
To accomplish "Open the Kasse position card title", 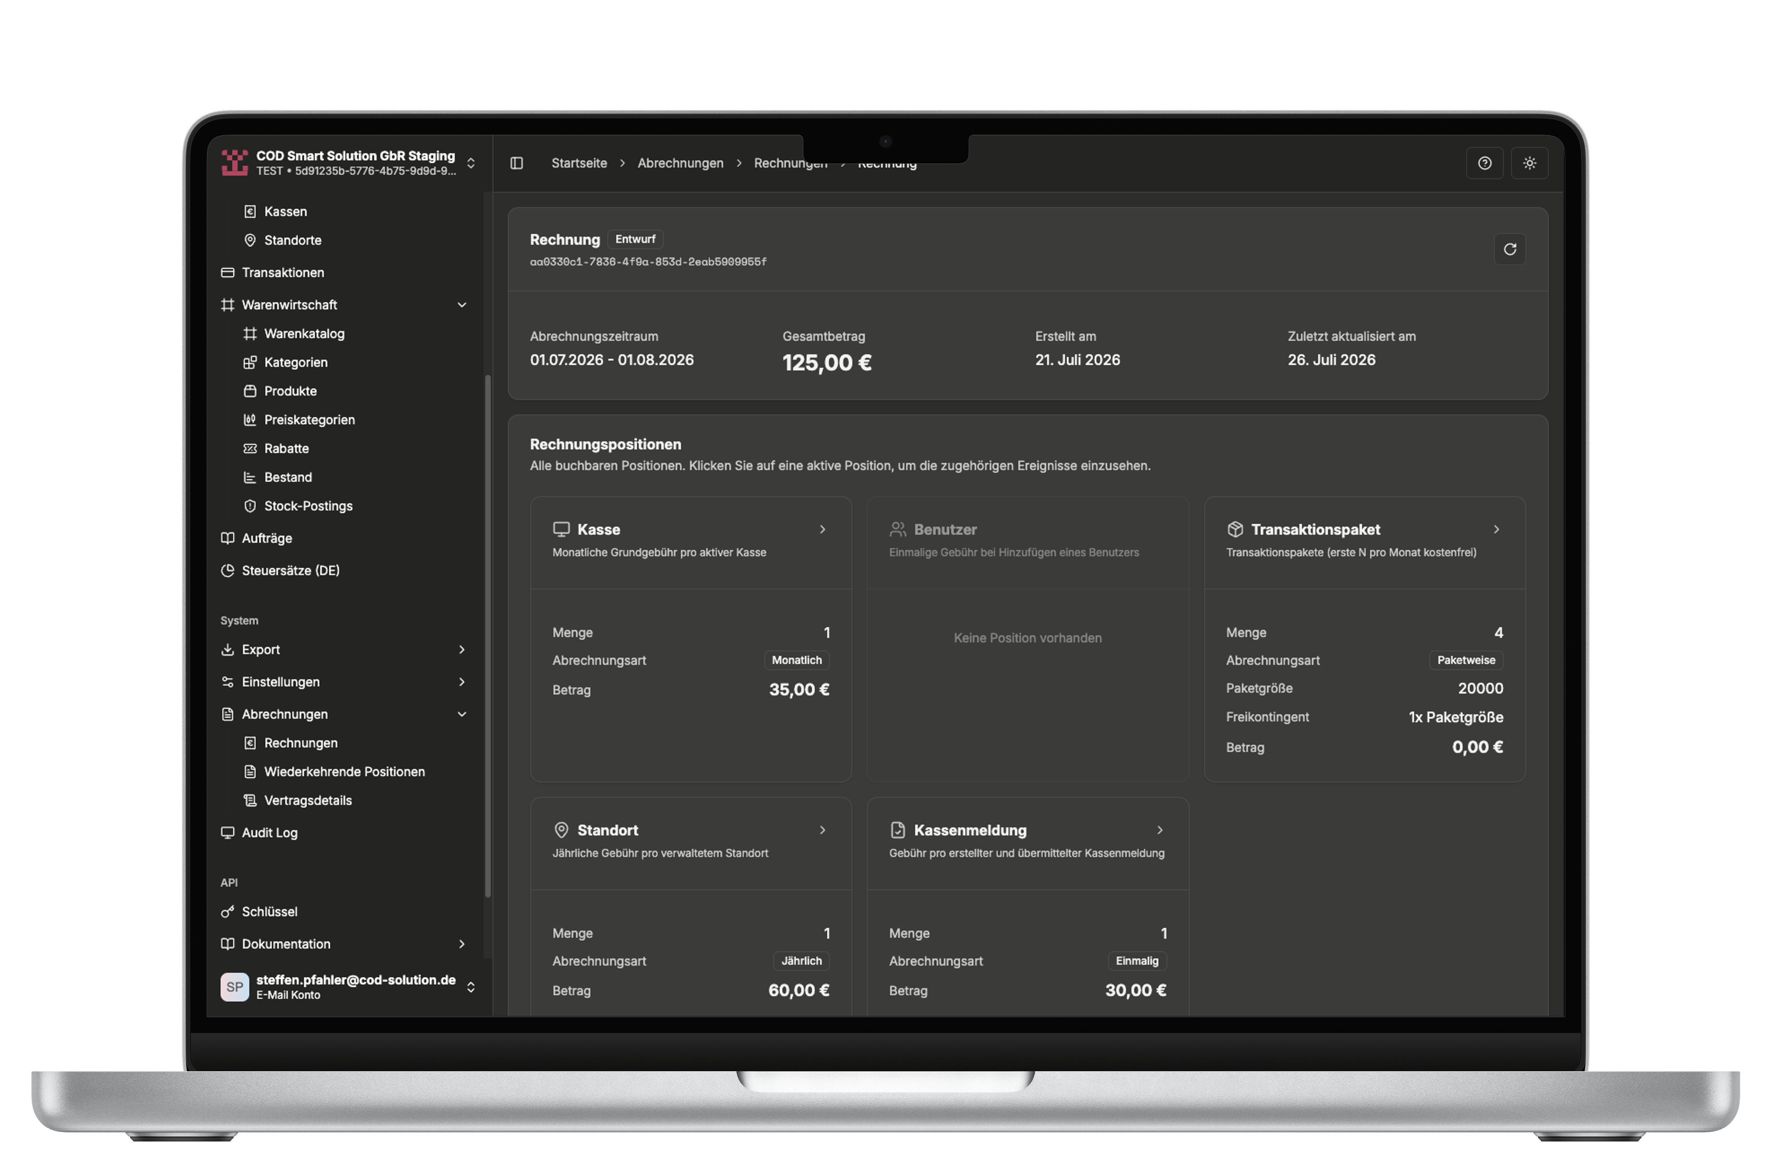I will pyautogui.click(x=598, y=529).
